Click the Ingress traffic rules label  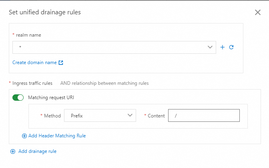pyautogui.click(x=32, y=83)
